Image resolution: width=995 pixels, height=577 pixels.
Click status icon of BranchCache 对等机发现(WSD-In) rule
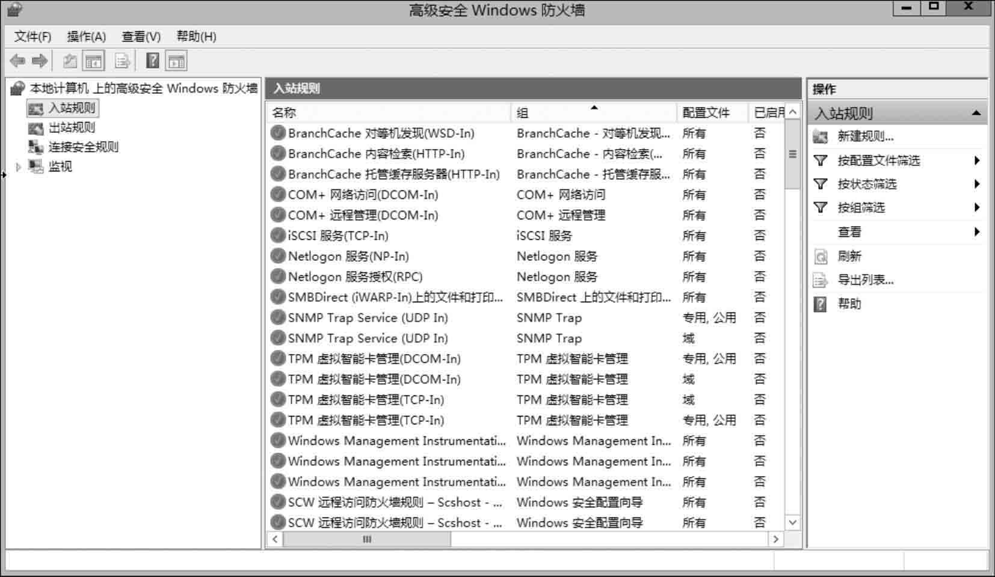278,133
